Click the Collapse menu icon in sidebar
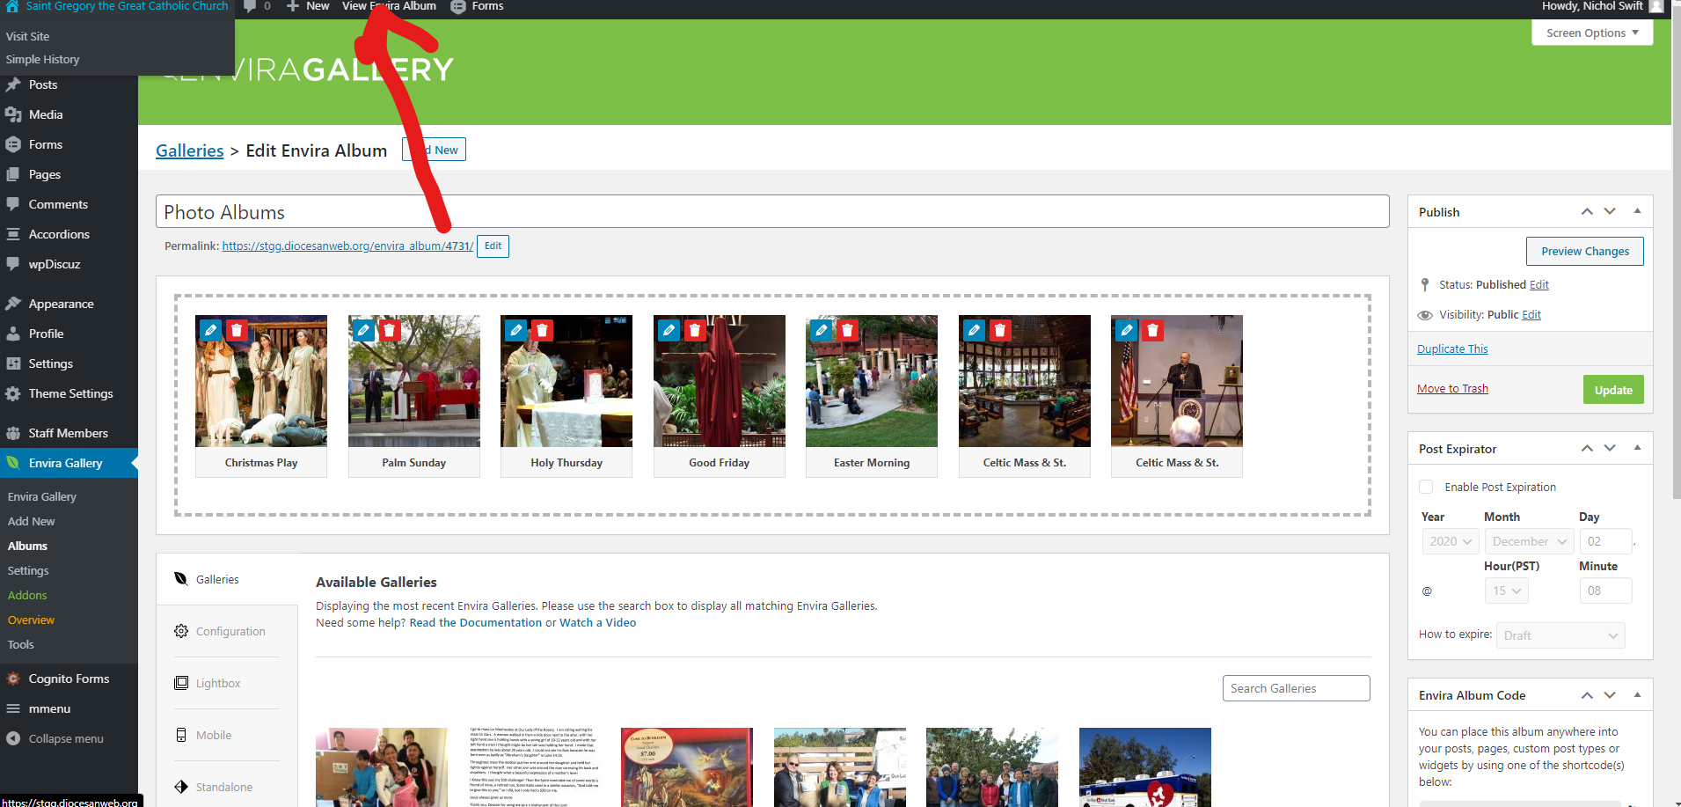The width and height of the screenshot is (1681, 807). coord(13,738)
